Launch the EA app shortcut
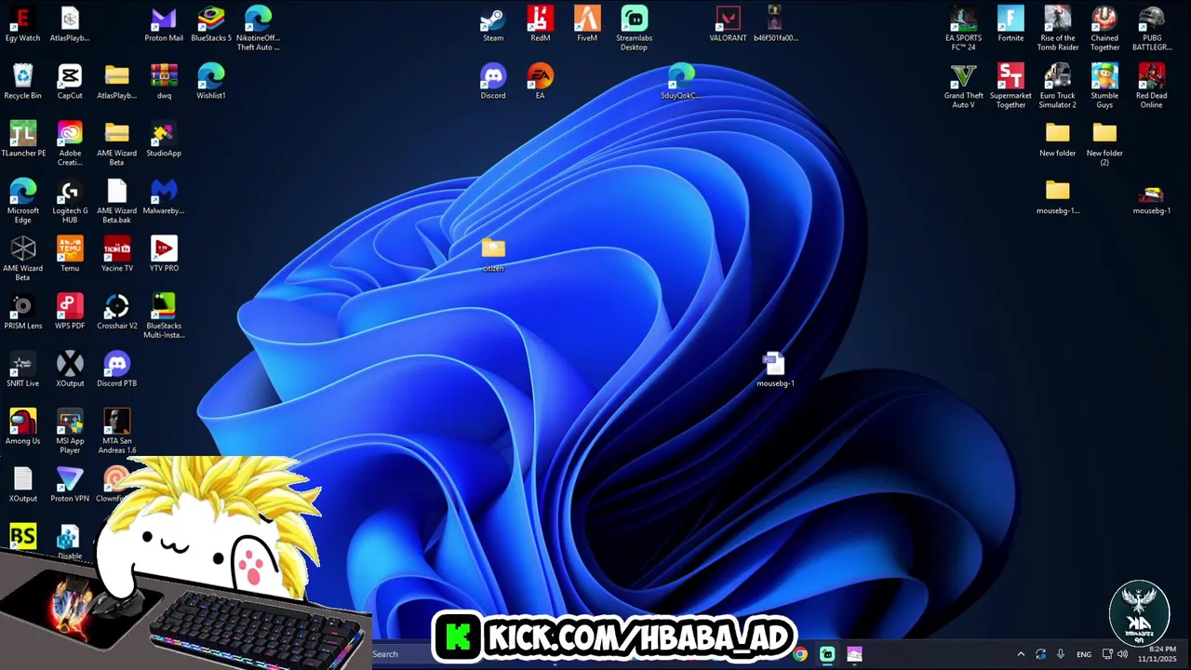The image size is (1191, 670). tap(540, 82)
